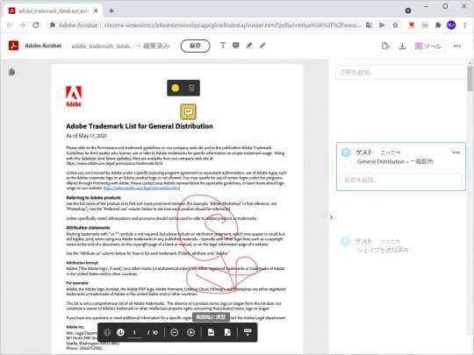This screenshot has height=355, width=474.
Task: Click the current page number field
Action: coord(134,333)
